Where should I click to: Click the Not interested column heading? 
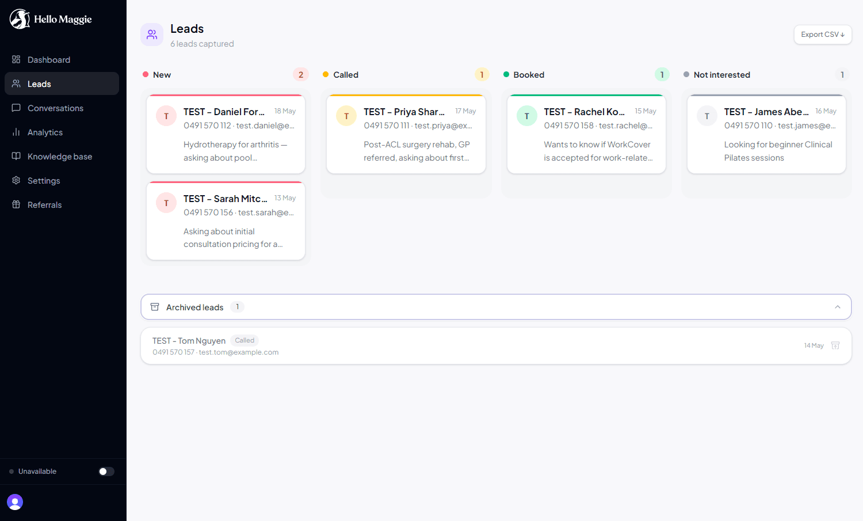pyautogui.click(x=722, y=75)
